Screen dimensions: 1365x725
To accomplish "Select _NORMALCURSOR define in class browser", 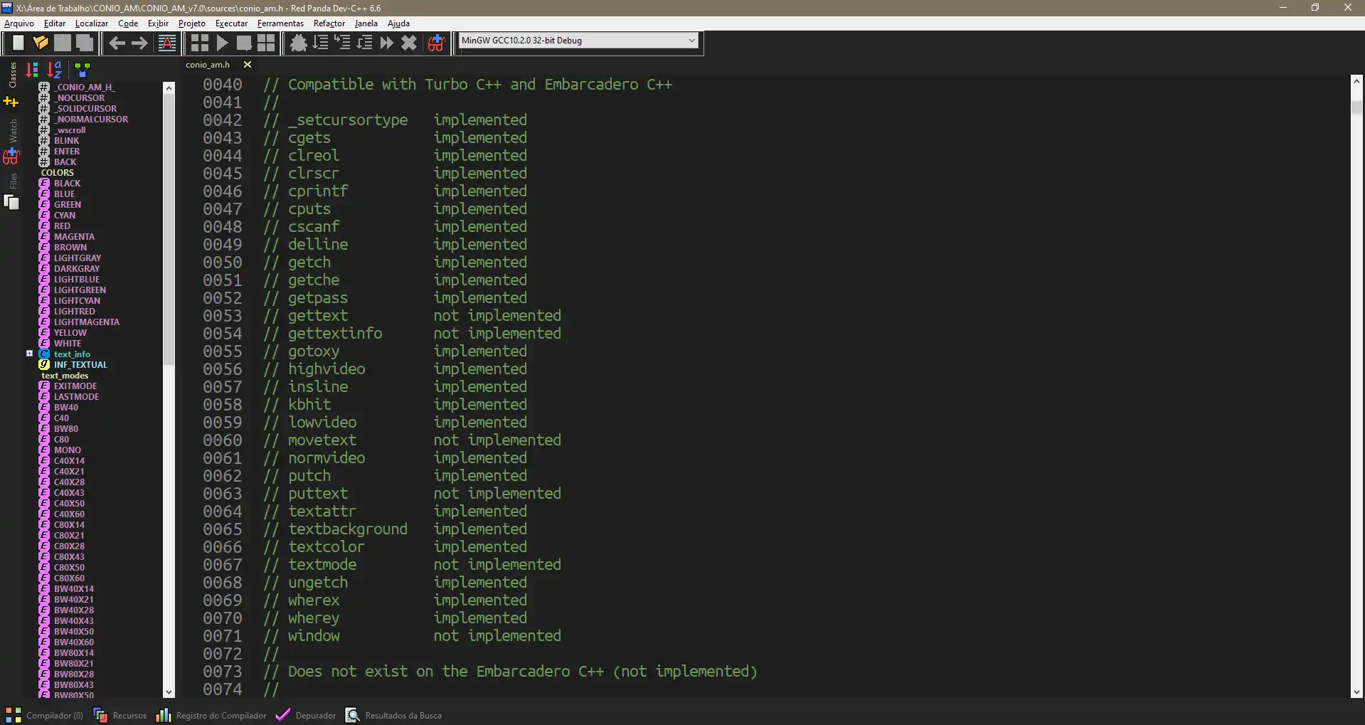I will [x=91, y=120].
